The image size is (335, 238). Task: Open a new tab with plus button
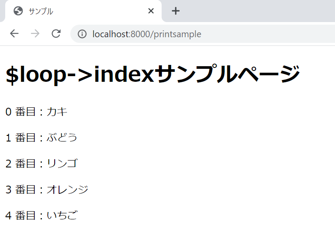(x=175, y=11)
